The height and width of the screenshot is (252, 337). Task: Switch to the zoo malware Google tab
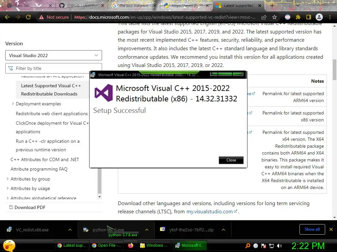(134, 6)
